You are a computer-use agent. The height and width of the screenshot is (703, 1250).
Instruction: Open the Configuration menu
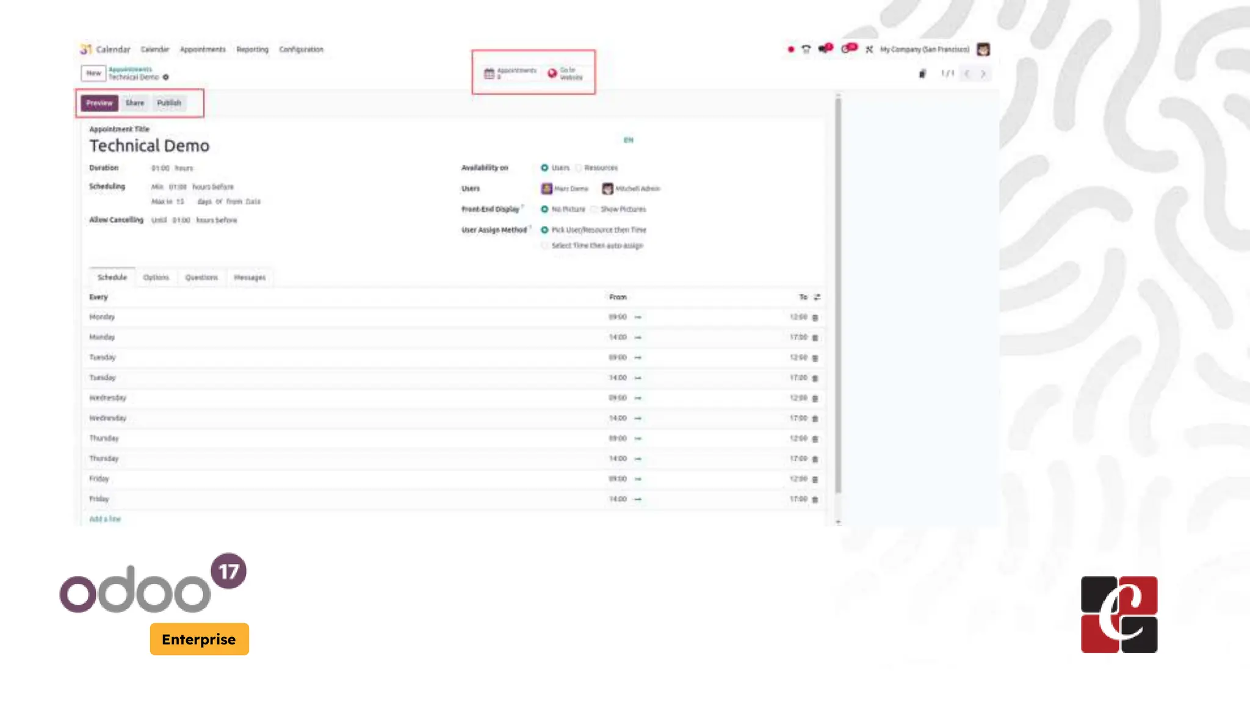(301, 49)
